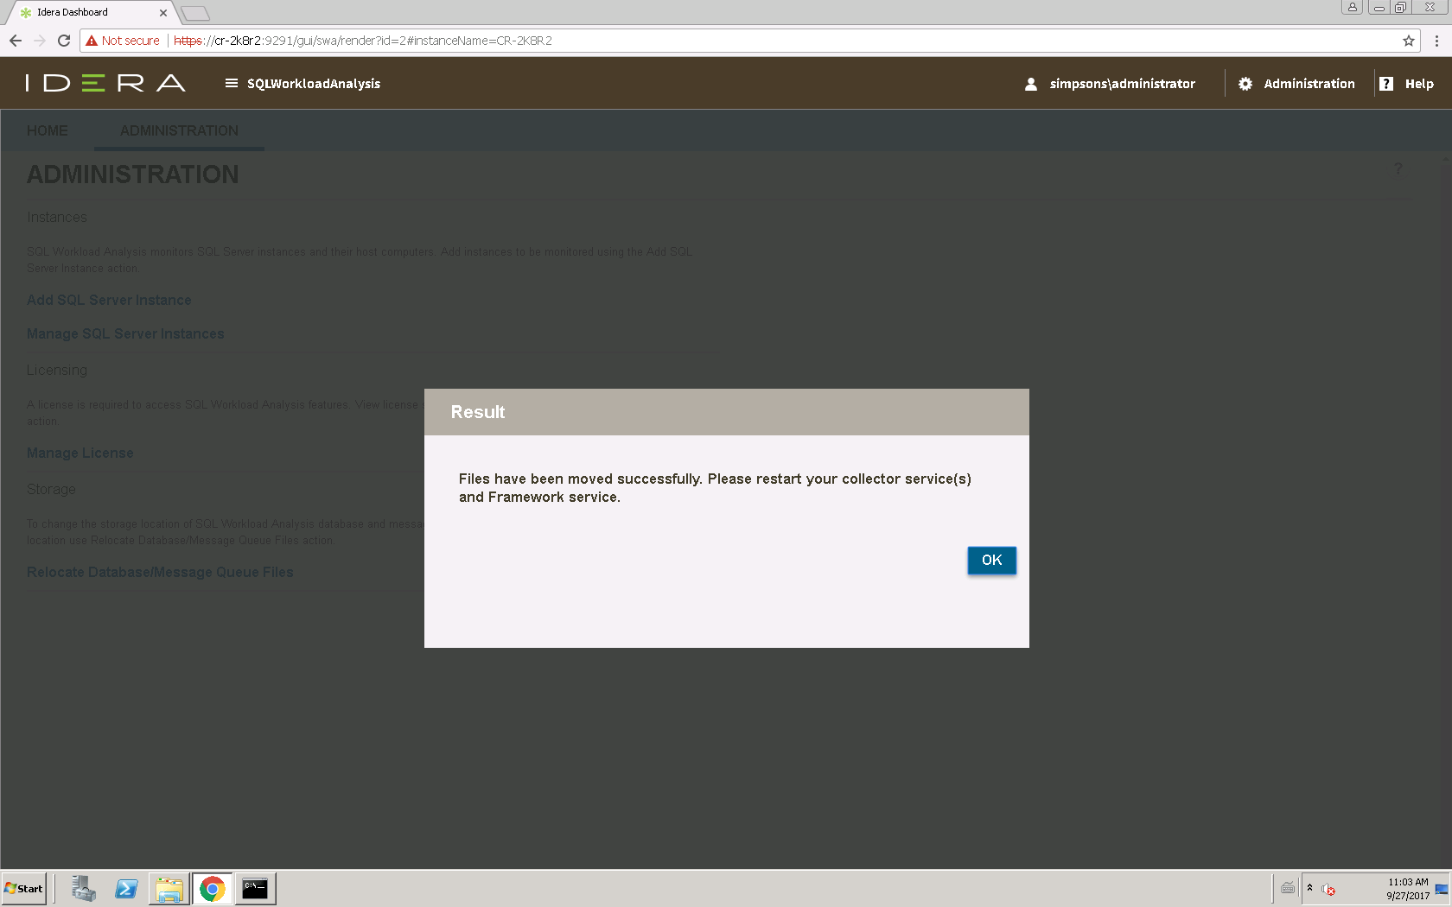This screenshot has width=1452, height=907.
Task: Click the browser back arrow
Action: point(16,41)
